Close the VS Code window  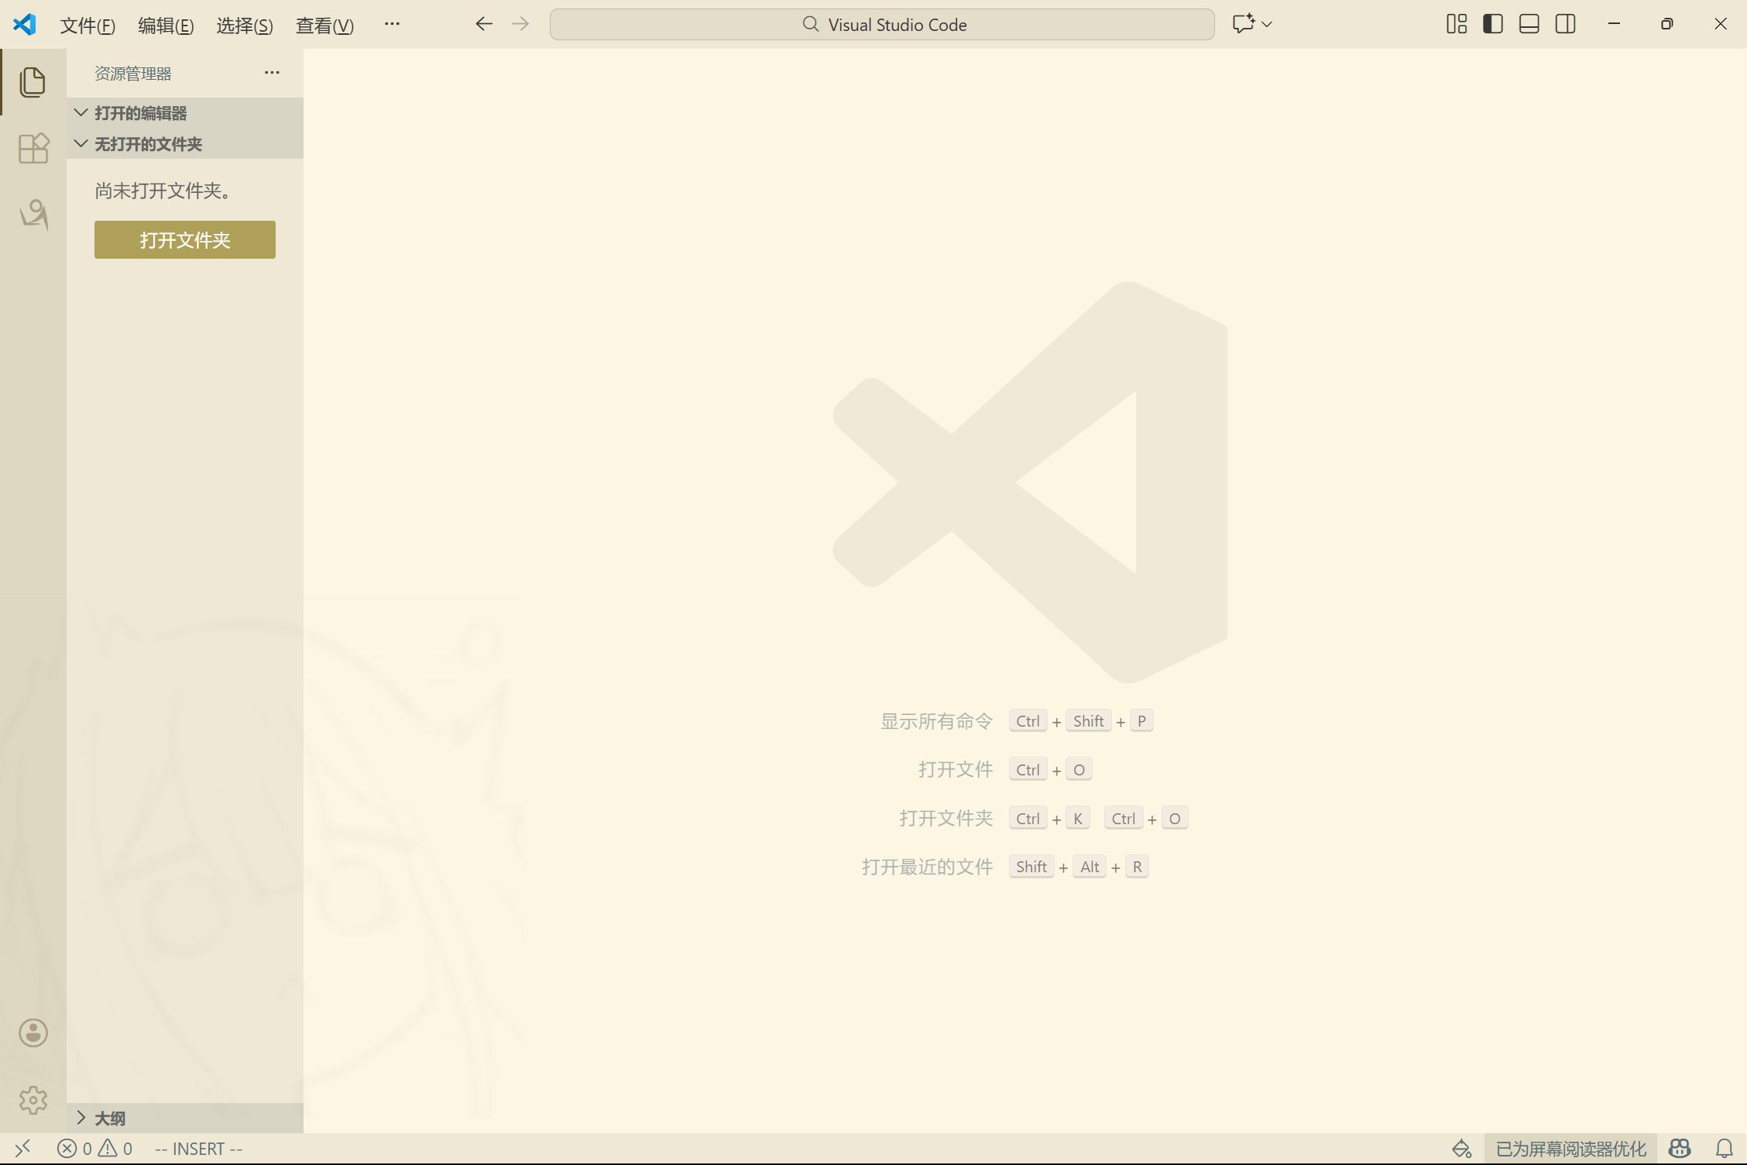[1721, 24]
